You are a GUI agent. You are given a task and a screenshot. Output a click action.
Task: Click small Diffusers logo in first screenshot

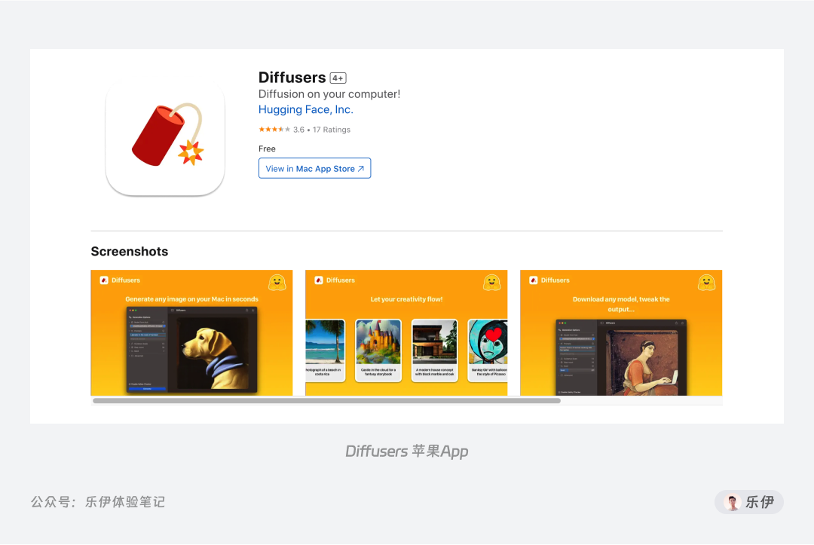click(x=104, y=280)
